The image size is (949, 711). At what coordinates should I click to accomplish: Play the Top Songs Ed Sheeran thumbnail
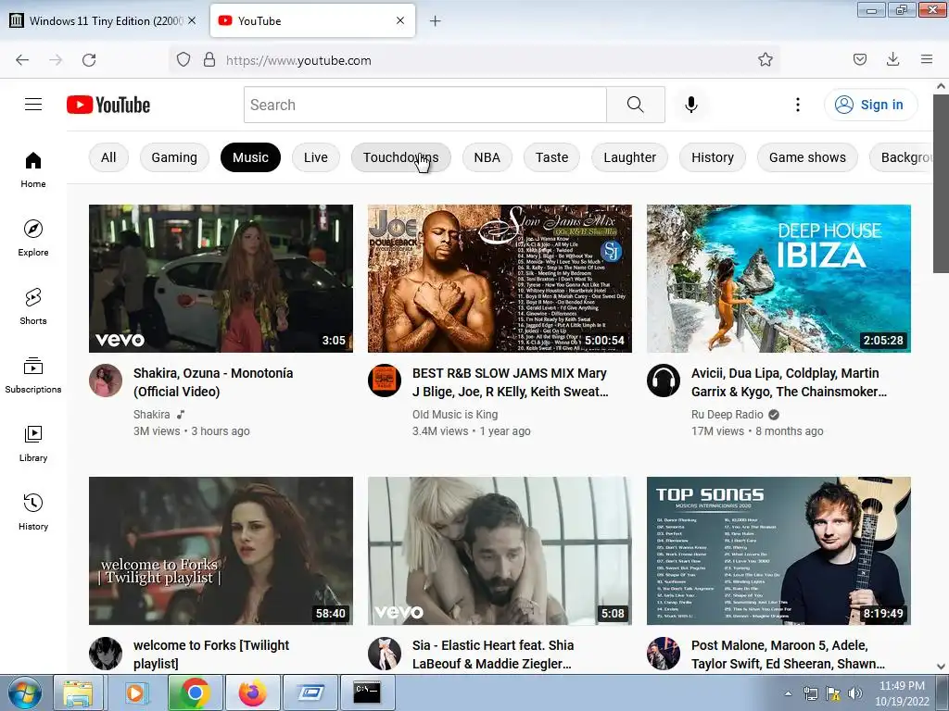[x=778, y=551]
